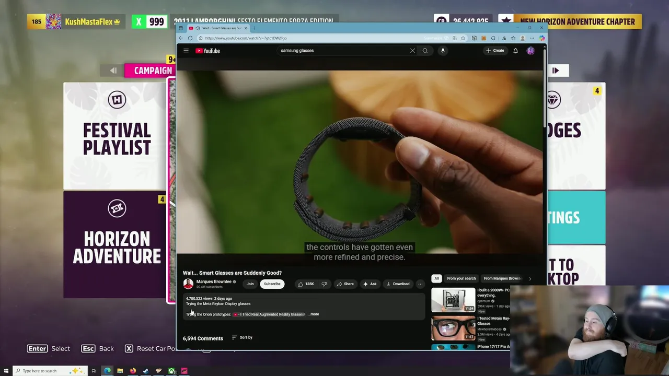Clear the YouTube search text with X
The height and width of the screenshot is (376, 669).
pos(412,51)
